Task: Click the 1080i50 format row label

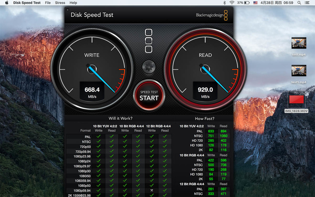Action: (85, 176)
